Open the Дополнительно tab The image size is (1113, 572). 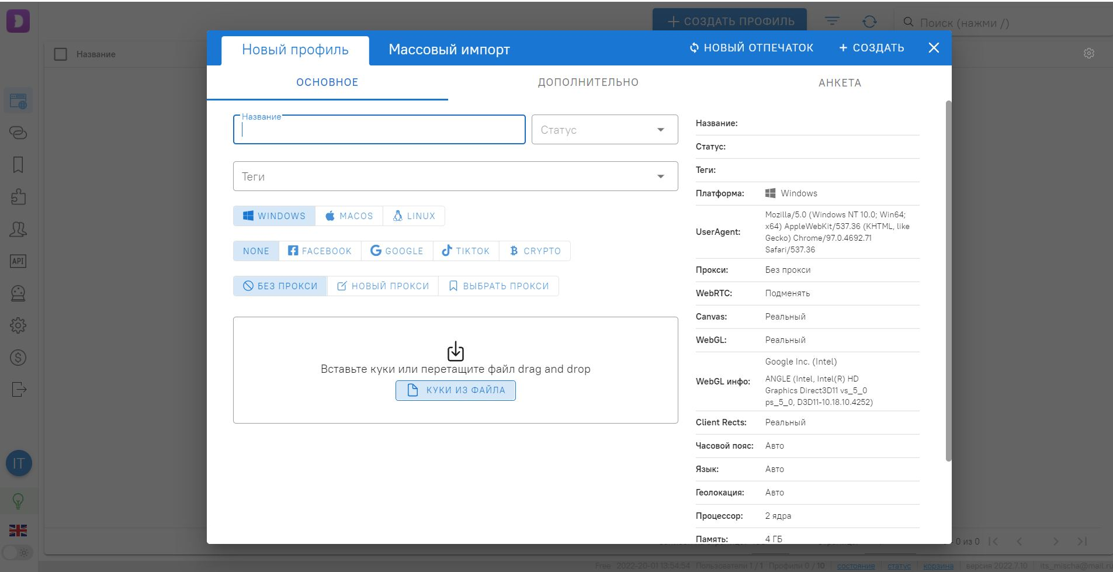point(588,82)
